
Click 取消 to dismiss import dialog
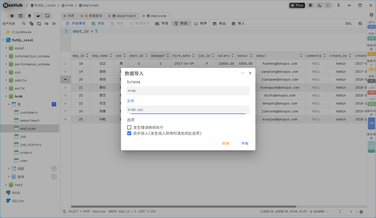coord(225,143)
